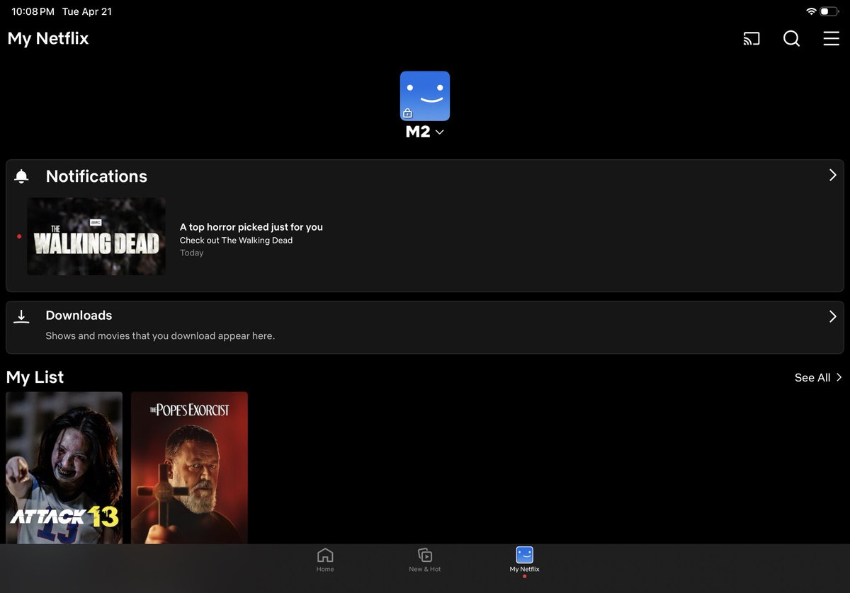This screenshot has height=593, width=850.
Task: Open Downloads via its right chevron
Action: tap(832, 316)
